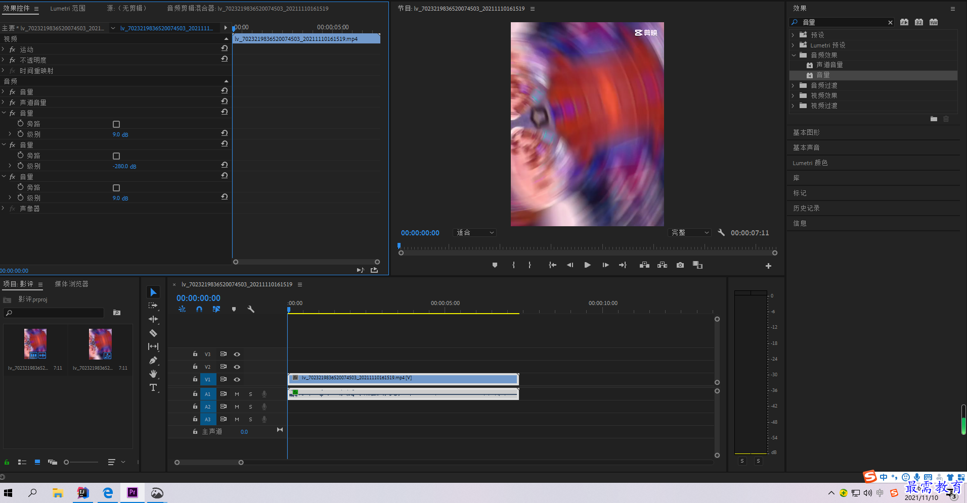Enable bypass checkbox of last 音量 effect
The height and width of the screenshot is (503, 967).
116,188
